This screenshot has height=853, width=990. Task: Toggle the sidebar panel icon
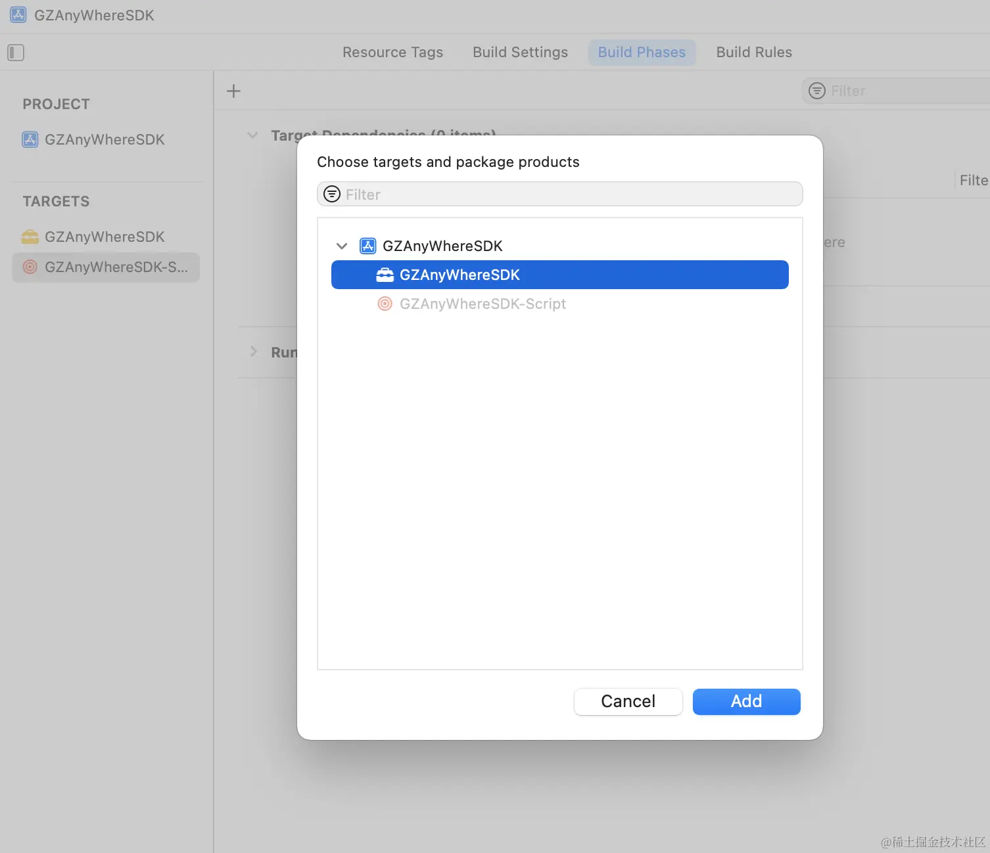point(16,53)
